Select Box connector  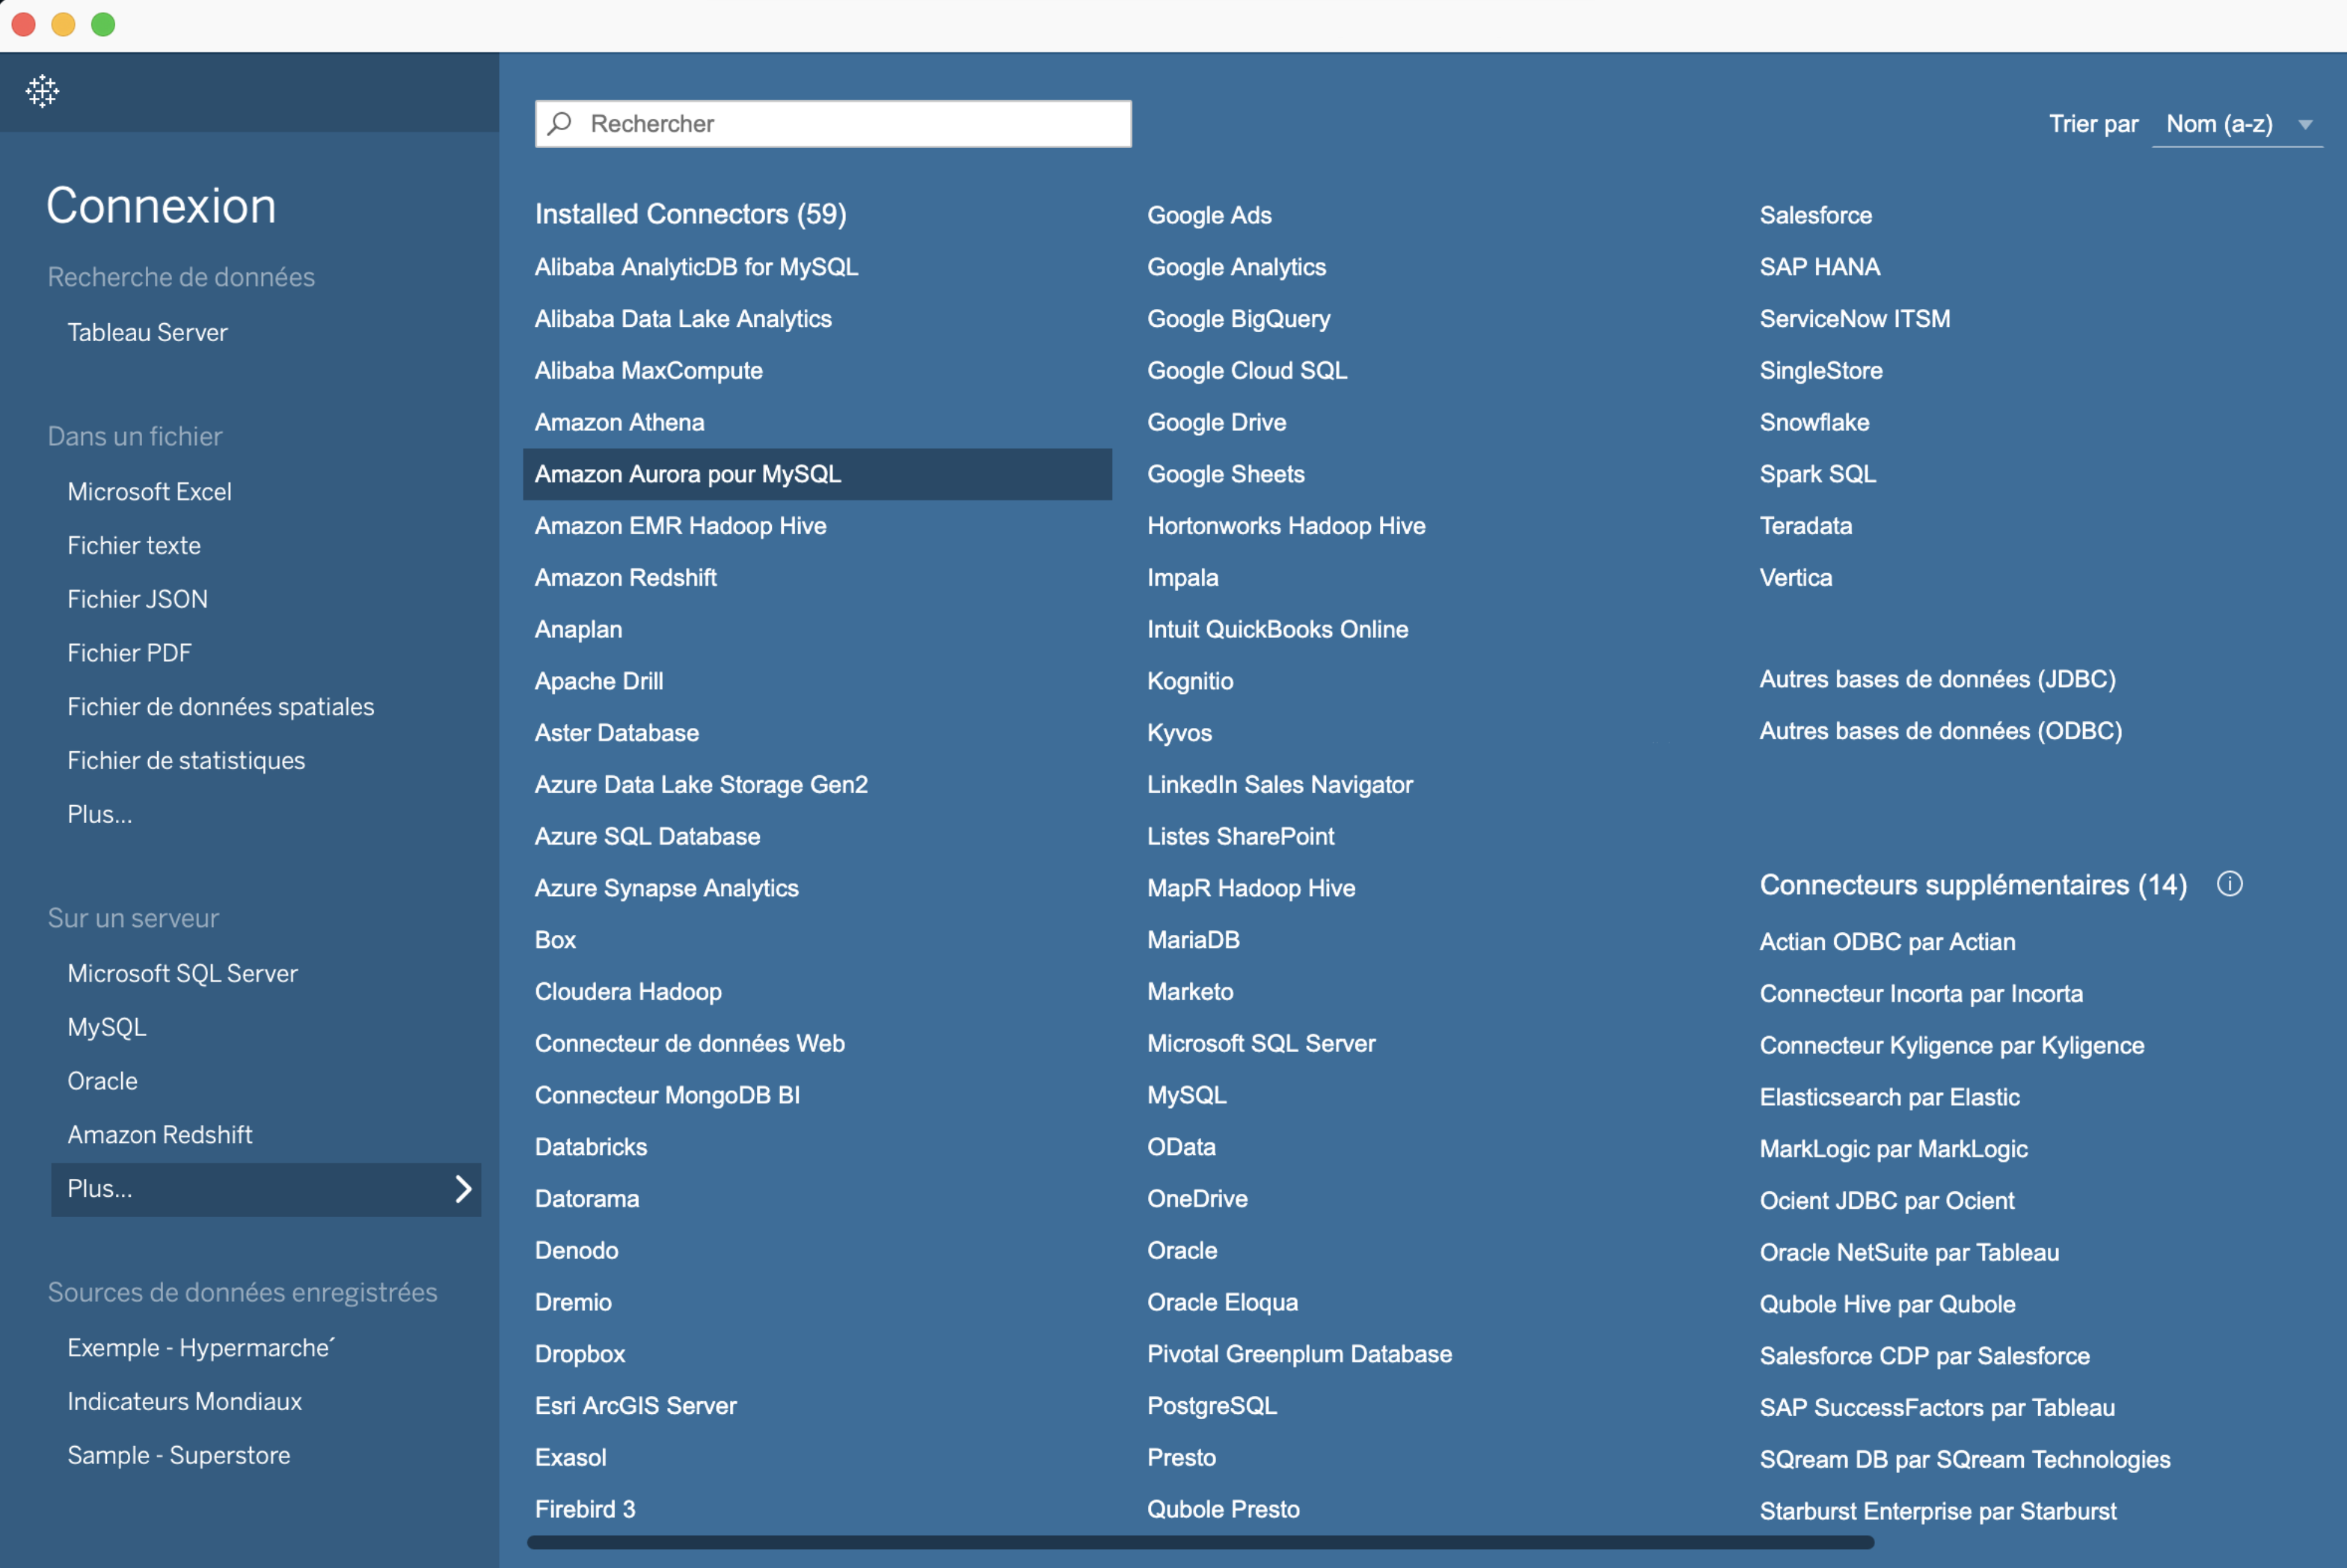555,940
